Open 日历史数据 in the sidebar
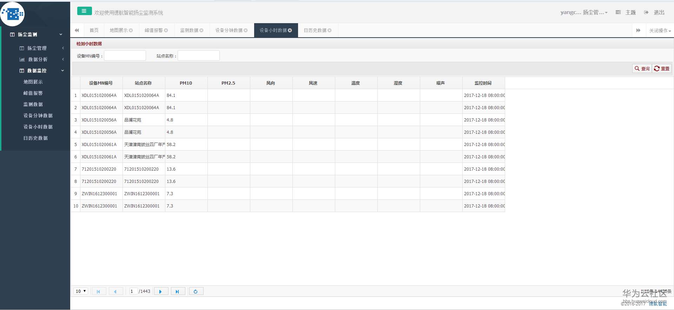This screenshot has width=674, height=310. [x=35, y=138]
